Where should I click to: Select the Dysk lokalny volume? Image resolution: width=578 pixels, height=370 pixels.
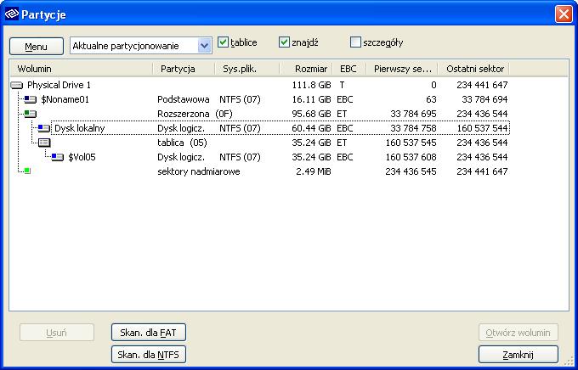(80, 128)
